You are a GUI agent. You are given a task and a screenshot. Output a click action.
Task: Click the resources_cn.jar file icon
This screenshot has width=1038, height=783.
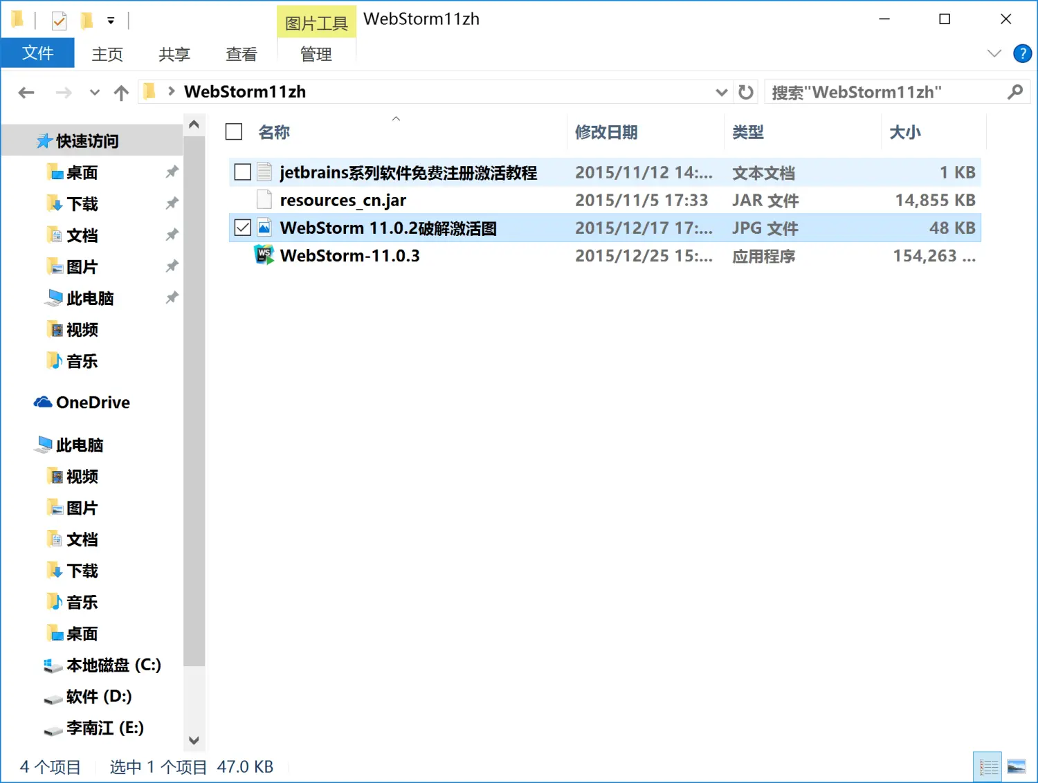pyautogui.click(x=264, y=200)
